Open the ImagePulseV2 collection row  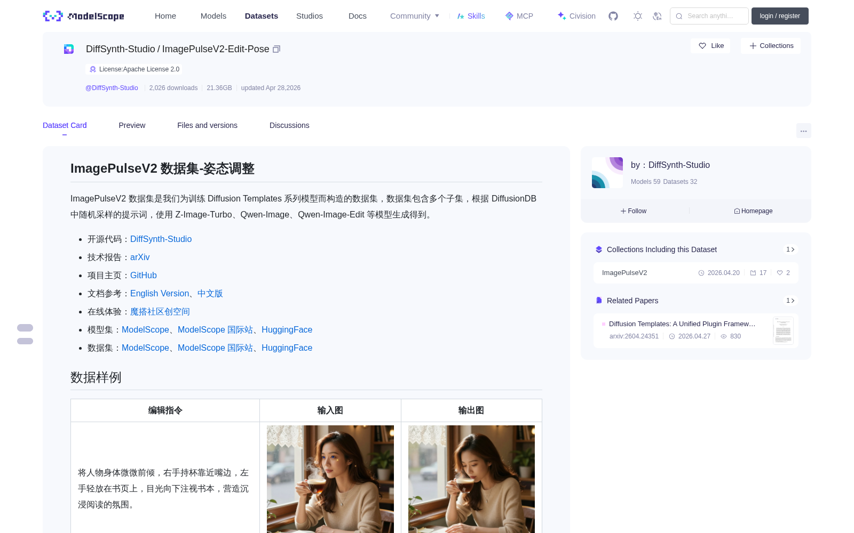pos(696,273)
